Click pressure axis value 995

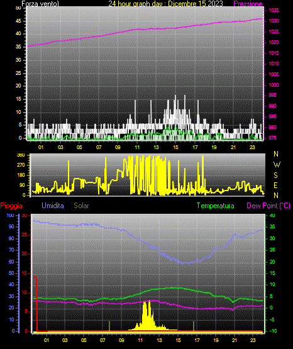272,95
